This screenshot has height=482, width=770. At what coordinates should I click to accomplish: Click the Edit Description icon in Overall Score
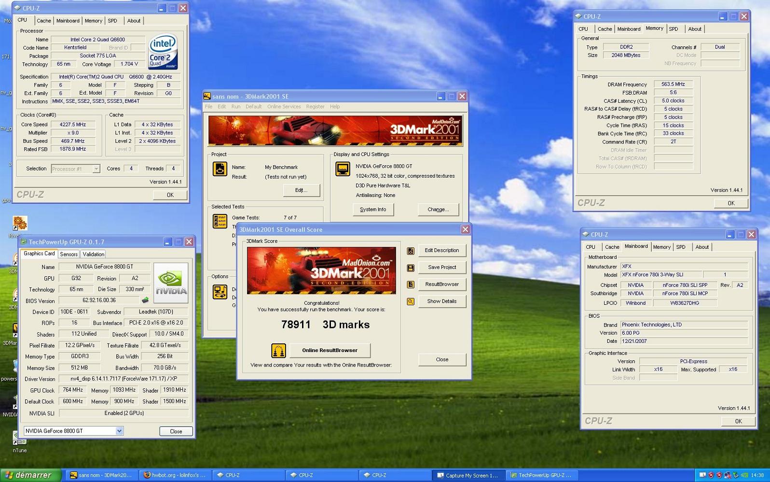tap(411, 251)
